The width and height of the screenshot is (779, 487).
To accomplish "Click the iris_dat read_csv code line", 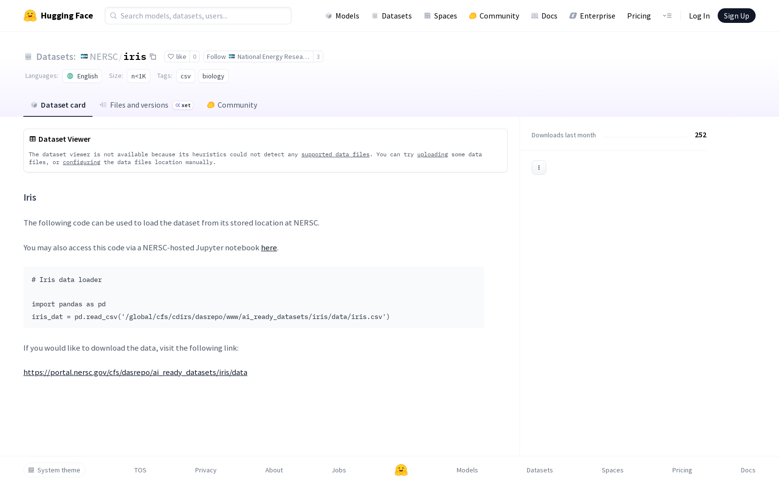I will pyautogui.click(x=211, y=317).
